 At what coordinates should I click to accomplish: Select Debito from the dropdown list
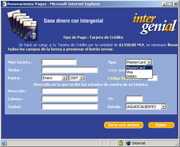click(x=139, y=76)
